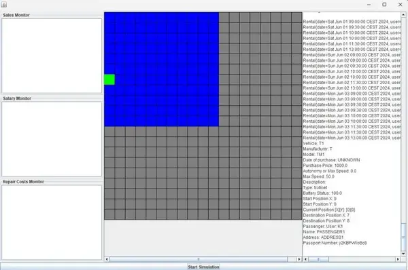Viewport: 408px width, 270px height.
Task: Click the rental line dated Sat Jun 01 13:00:00
Action: 352,50
